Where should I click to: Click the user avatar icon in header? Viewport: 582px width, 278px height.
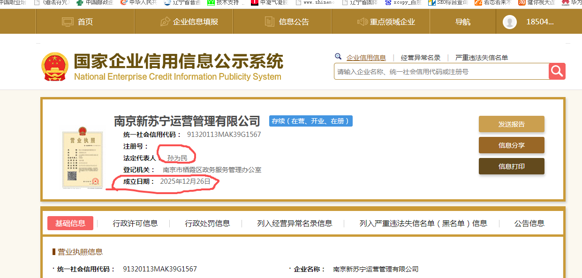(510, 22)
